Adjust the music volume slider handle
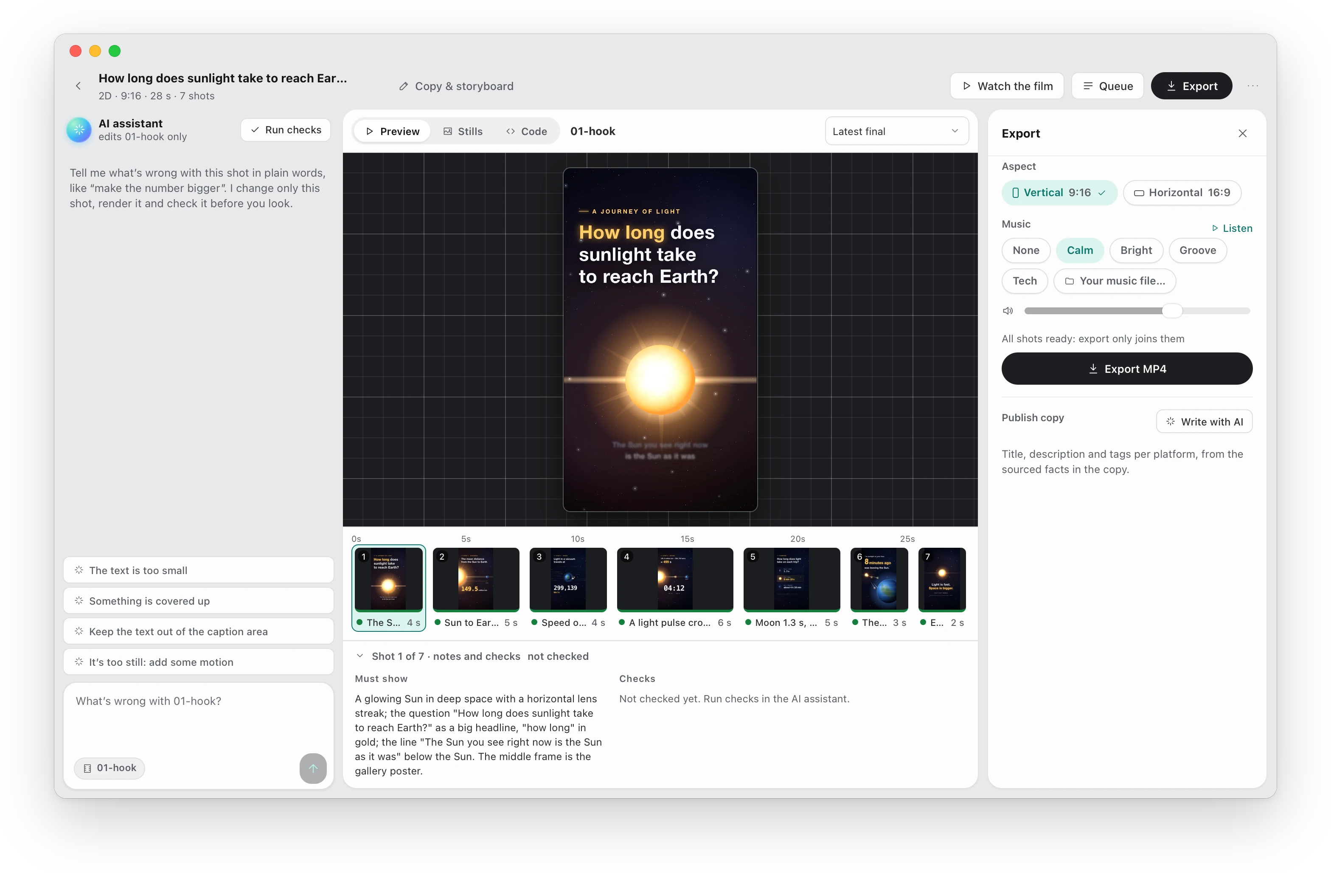The image size is (1331, 873). point(1172,310)
